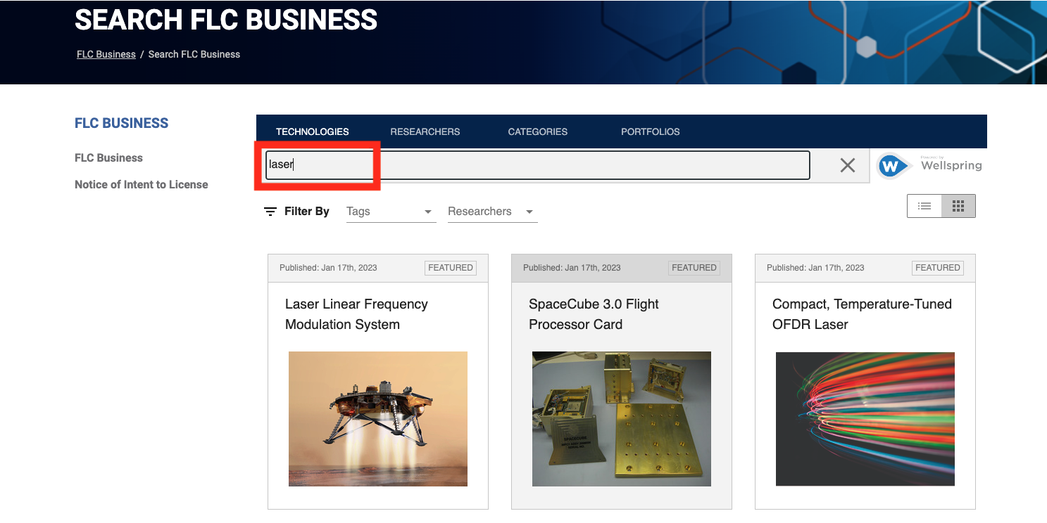Click the Wellspring logo
1047x523 pixels.
click(929, 166)
